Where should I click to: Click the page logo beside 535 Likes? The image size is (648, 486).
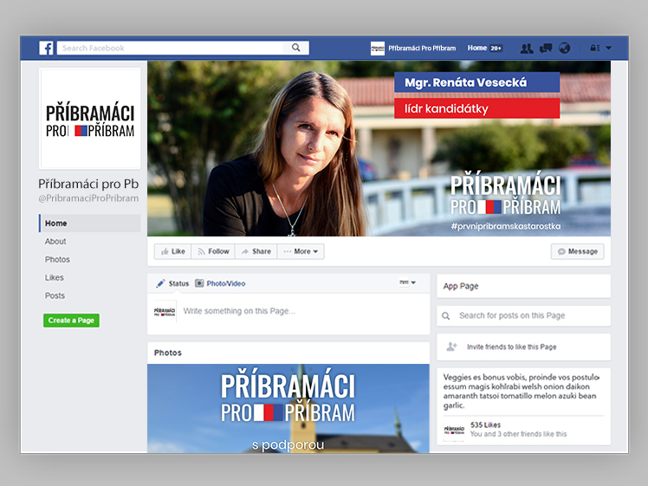click(x=454, y=430)
